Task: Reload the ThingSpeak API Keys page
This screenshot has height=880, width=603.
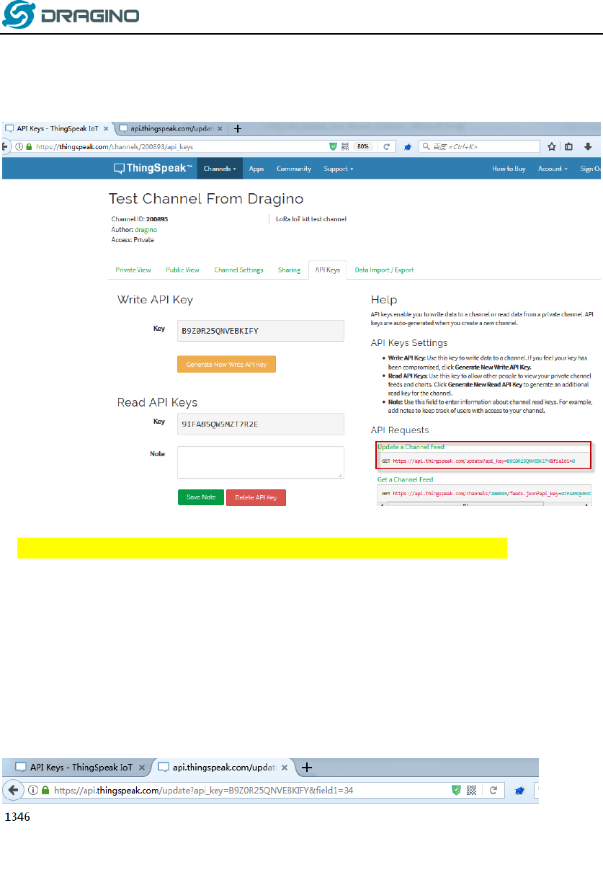Action: 386,146
